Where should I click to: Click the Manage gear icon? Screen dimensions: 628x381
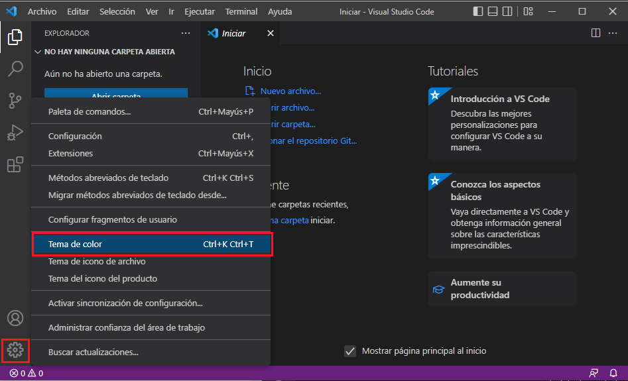coord(15,350)
